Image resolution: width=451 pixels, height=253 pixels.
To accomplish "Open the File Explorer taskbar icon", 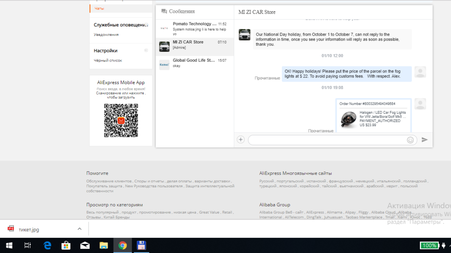I will pos(104,245).
